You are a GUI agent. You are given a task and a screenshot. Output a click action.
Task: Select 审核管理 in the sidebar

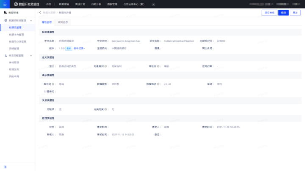[x=14, y=62]
